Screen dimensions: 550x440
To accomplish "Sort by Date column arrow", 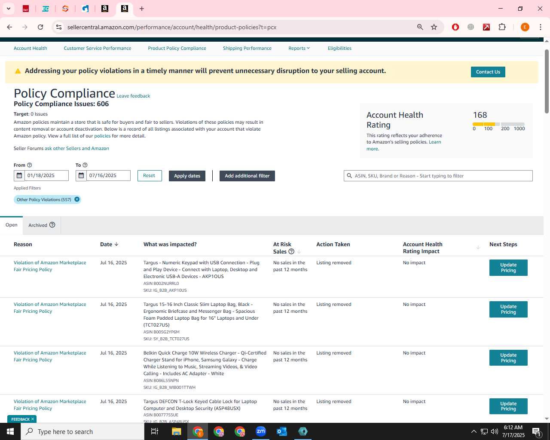I will (116, 244).
